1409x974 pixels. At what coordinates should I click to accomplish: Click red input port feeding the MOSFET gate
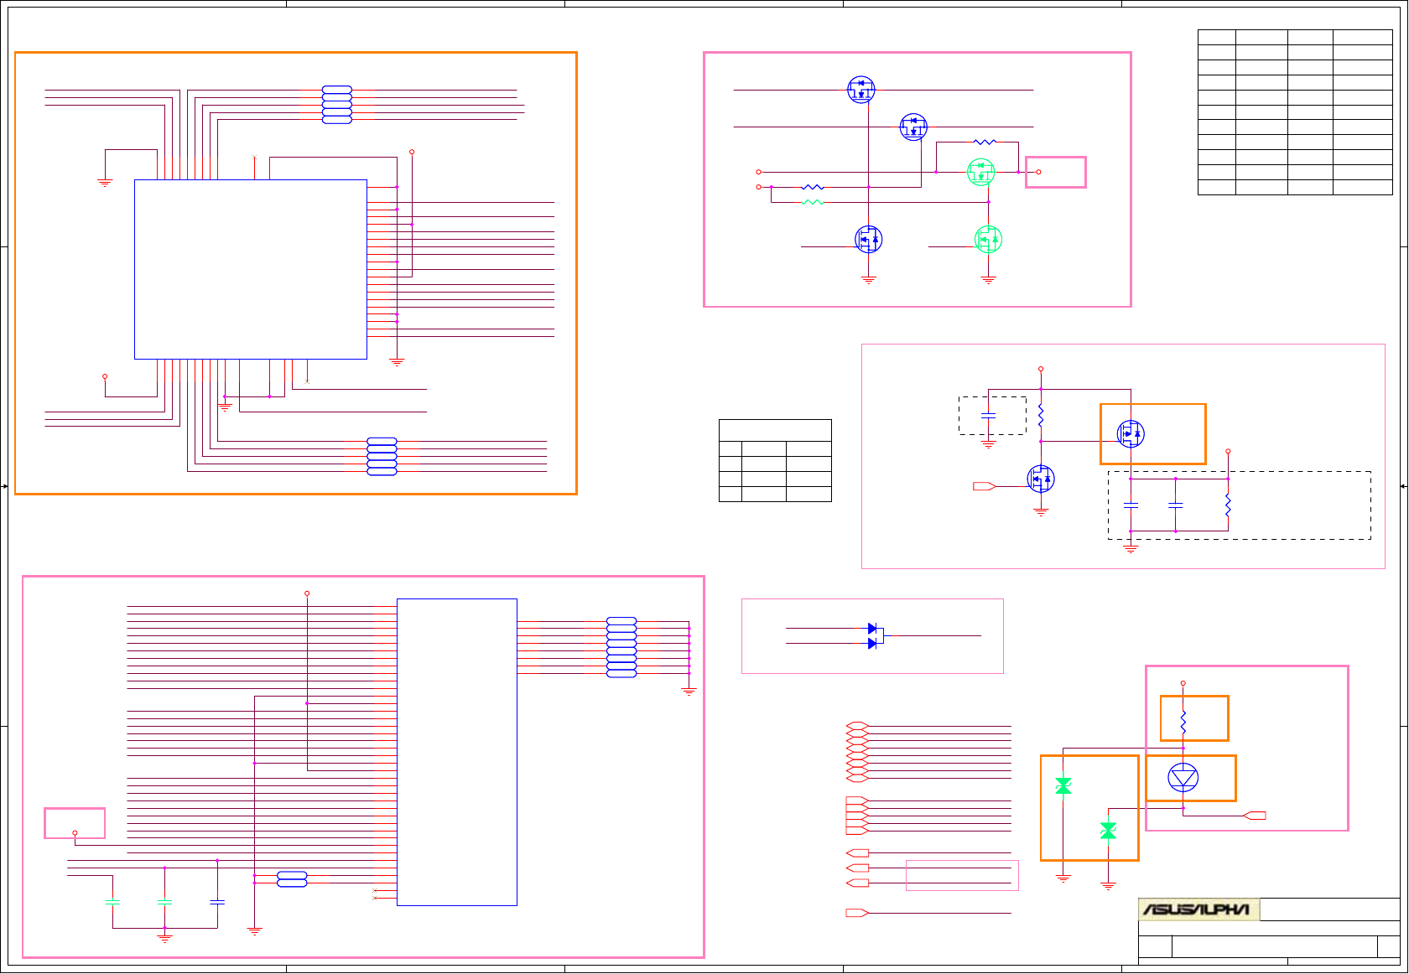(x=984, y=486)
